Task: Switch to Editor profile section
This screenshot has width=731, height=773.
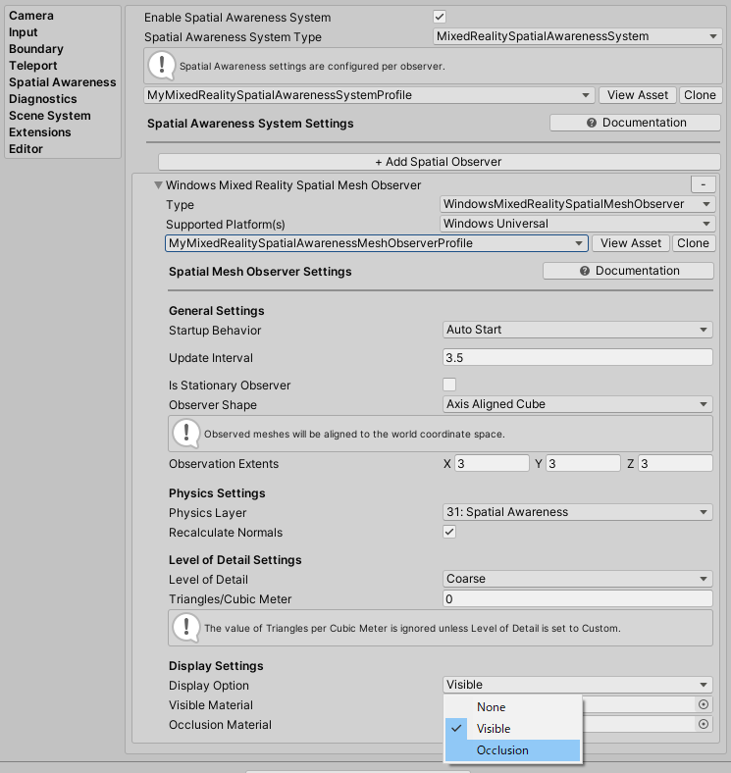Action: tap(26, 149)
